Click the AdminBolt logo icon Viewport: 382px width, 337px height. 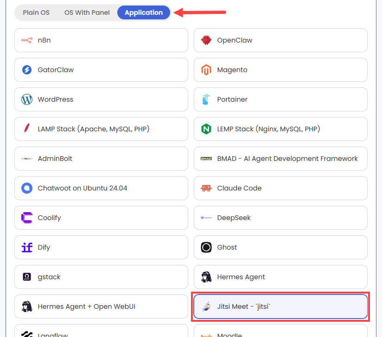pyautogui.click(x=27, y=159)
